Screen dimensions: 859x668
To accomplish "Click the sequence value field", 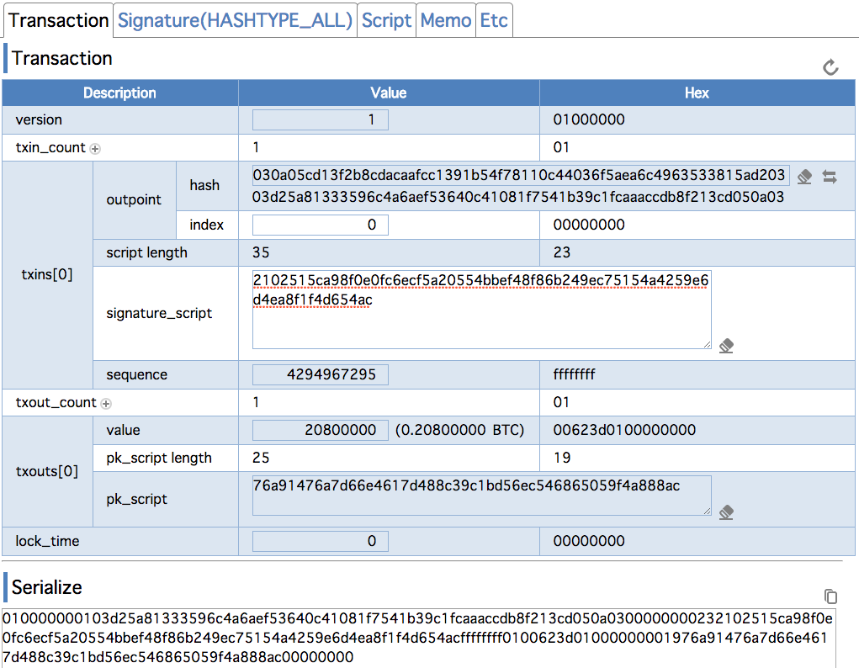I will [321, 374].
